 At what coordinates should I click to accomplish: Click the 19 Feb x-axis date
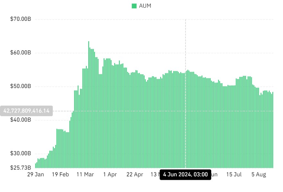click(x=60, y=175)
